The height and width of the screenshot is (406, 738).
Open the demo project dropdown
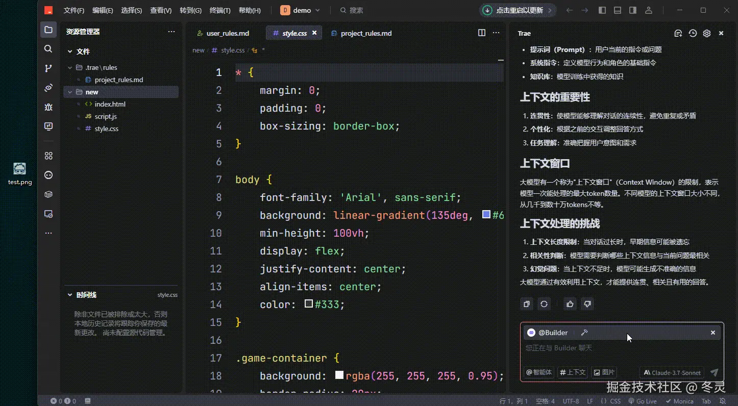tap(300, 10)
